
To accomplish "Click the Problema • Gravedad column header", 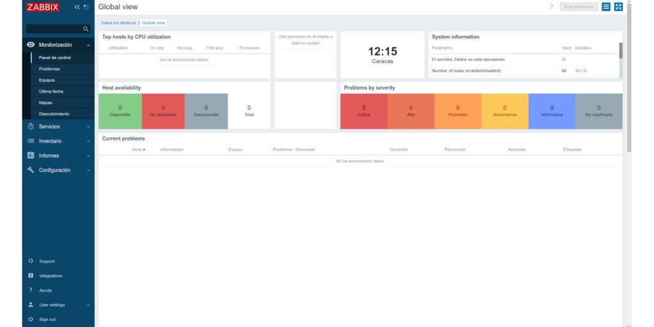I will pyautogui.click(x=294, y=149).
